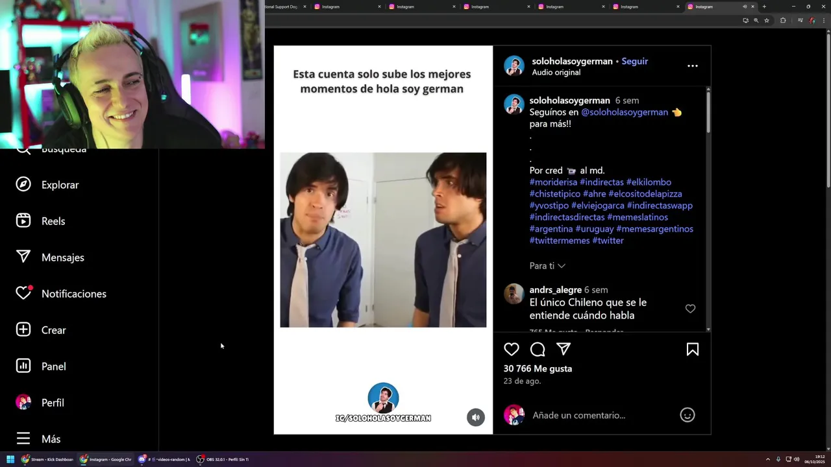Viewport: 831px width, 467px height.
Task: Open the #moriderisa hashtag
Action: tap(553, 182)
